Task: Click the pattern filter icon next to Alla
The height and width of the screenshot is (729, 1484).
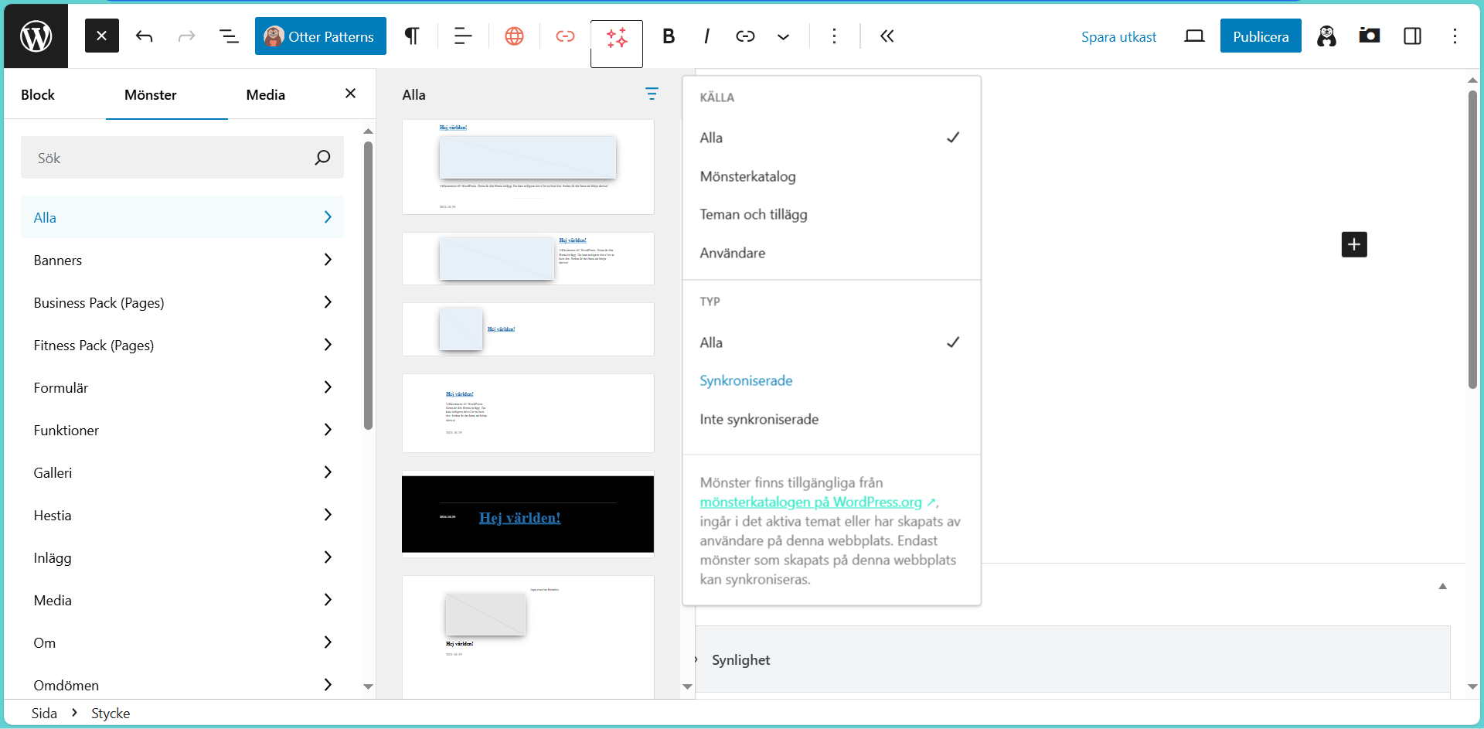Action: pyautogui.click(x=652, y=94)
